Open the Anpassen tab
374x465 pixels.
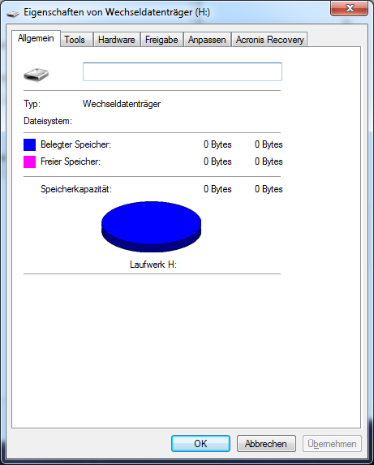click(x=207, y=40)
